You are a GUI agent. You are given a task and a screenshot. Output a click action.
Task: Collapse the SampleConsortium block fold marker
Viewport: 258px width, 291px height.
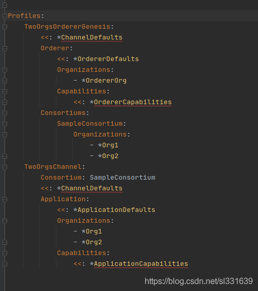[5, 124]
